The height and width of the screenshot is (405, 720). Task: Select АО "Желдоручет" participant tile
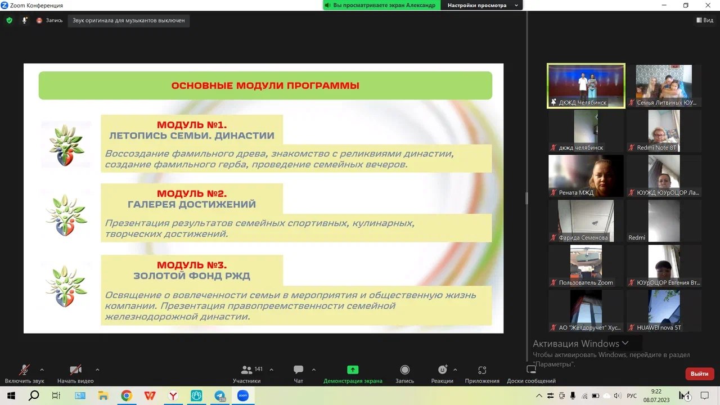pyautogui.click(x=586, y=310)
